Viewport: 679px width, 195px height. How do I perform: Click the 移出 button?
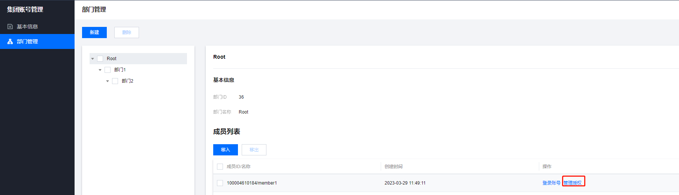coord(254,150)
